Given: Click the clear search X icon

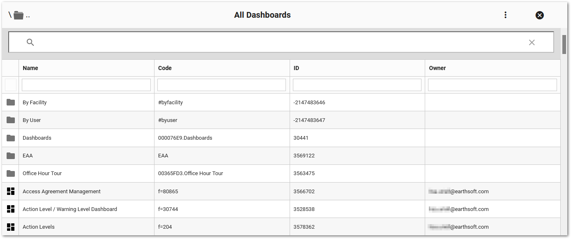Looking at the screenshot, I should [532, 42].
